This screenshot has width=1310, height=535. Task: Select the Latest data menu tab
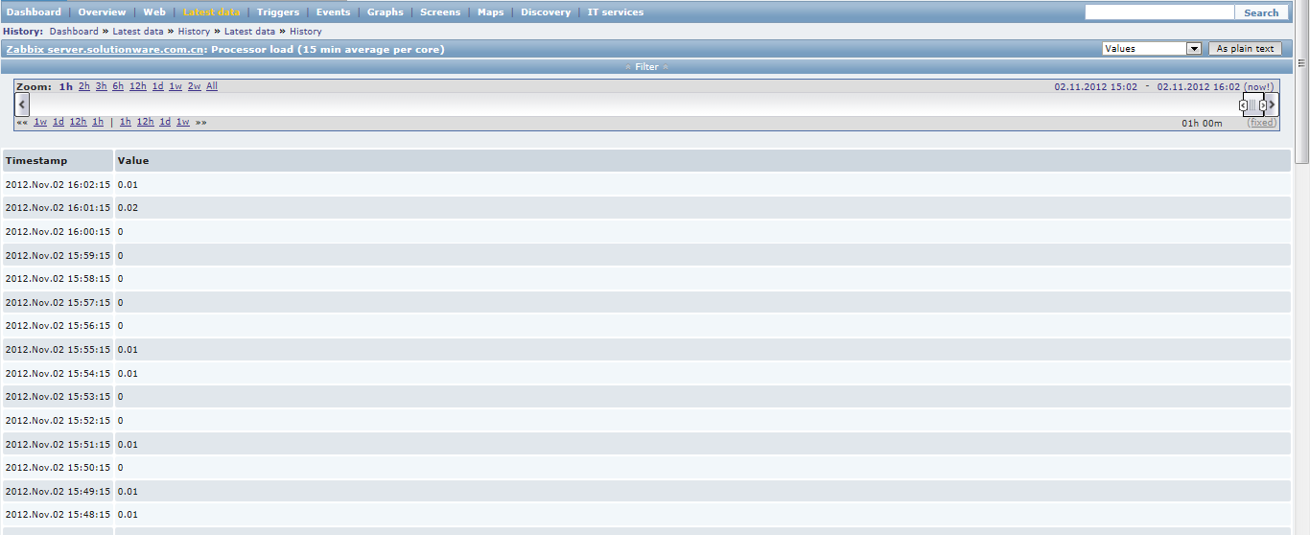tap(212, 12)
